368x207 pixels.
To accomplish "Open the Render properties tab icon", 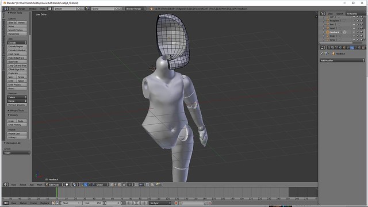I will (329, 48).
